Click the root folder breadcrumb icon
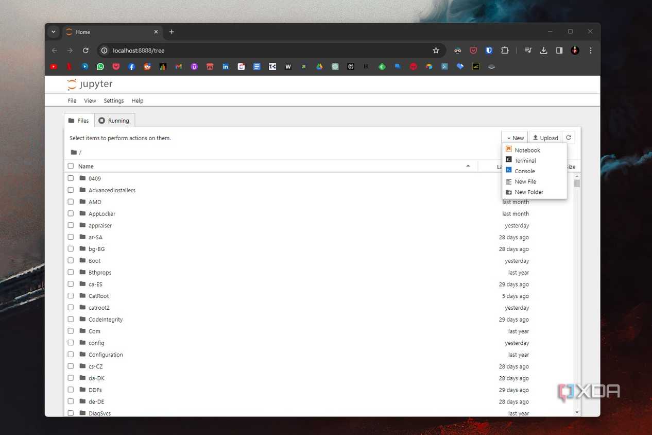Viewport: 652px width, 435px height. click(74, 152)
